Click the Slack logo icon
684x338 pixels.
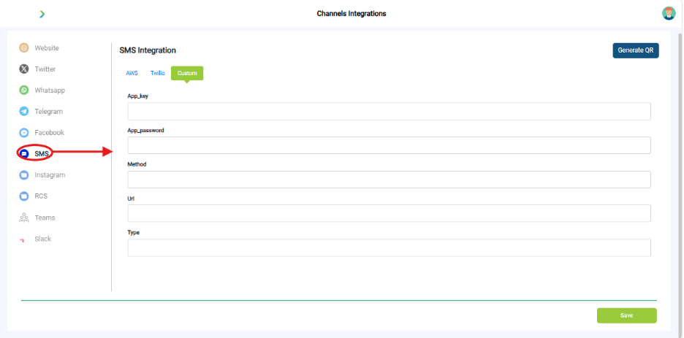(x=22, y=240)
